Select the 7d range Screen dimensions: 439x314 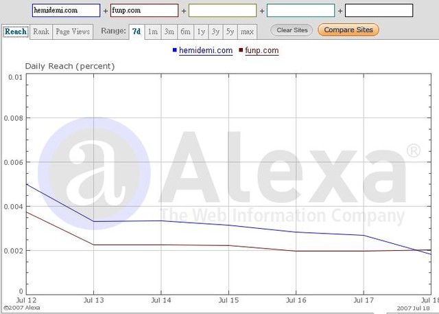[x=137, y=32]
